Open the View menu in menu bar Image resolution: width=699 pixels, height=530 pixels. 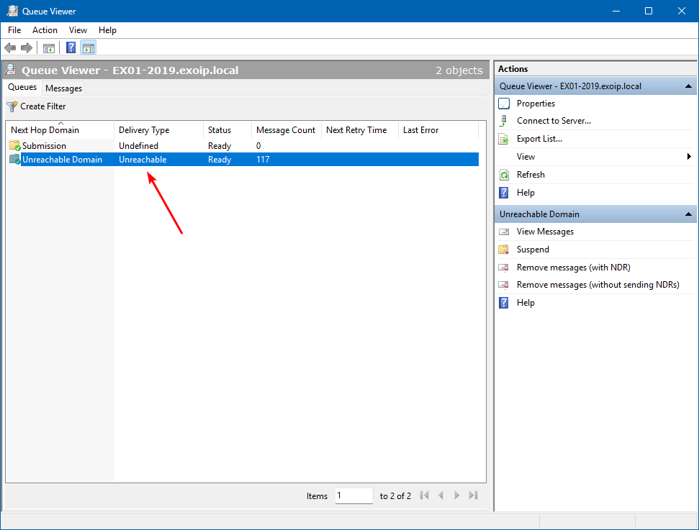[x=78, y=29]
